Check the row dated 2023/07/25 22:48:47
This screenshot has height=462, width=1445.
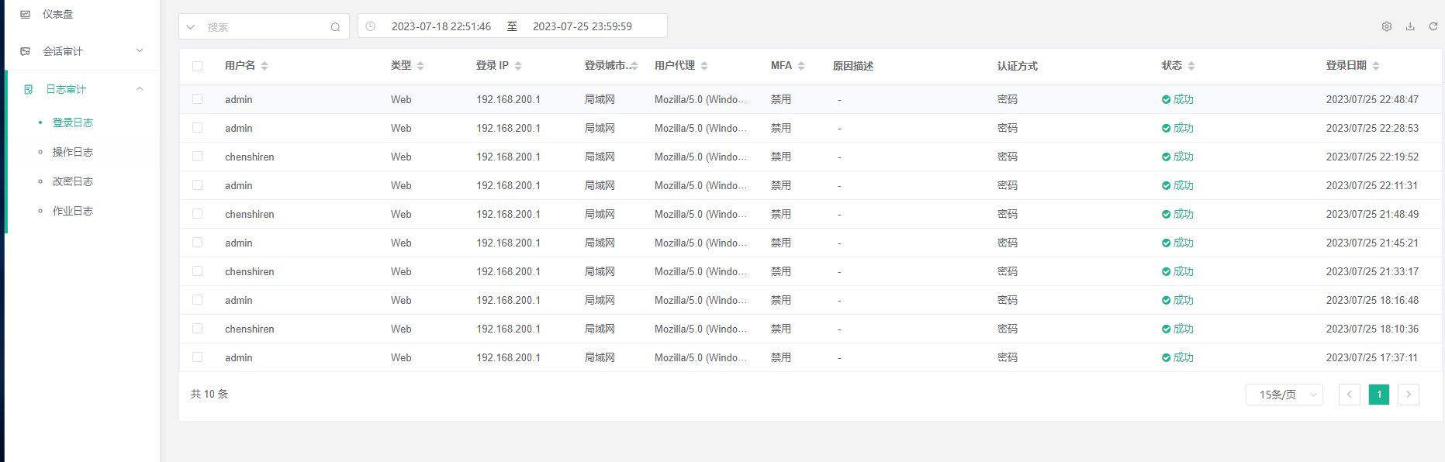pyautogui.click(x=198, y=99)
